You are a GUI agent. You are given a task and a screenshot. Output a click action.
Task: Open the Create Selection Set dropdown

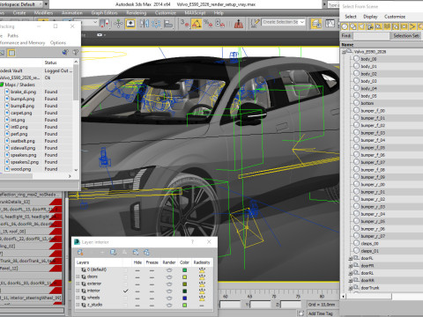(x=302, y=22)
